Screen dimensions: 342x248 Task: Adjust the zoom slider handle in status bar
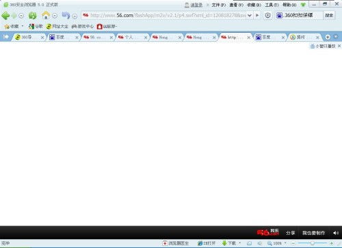[313, 243]
